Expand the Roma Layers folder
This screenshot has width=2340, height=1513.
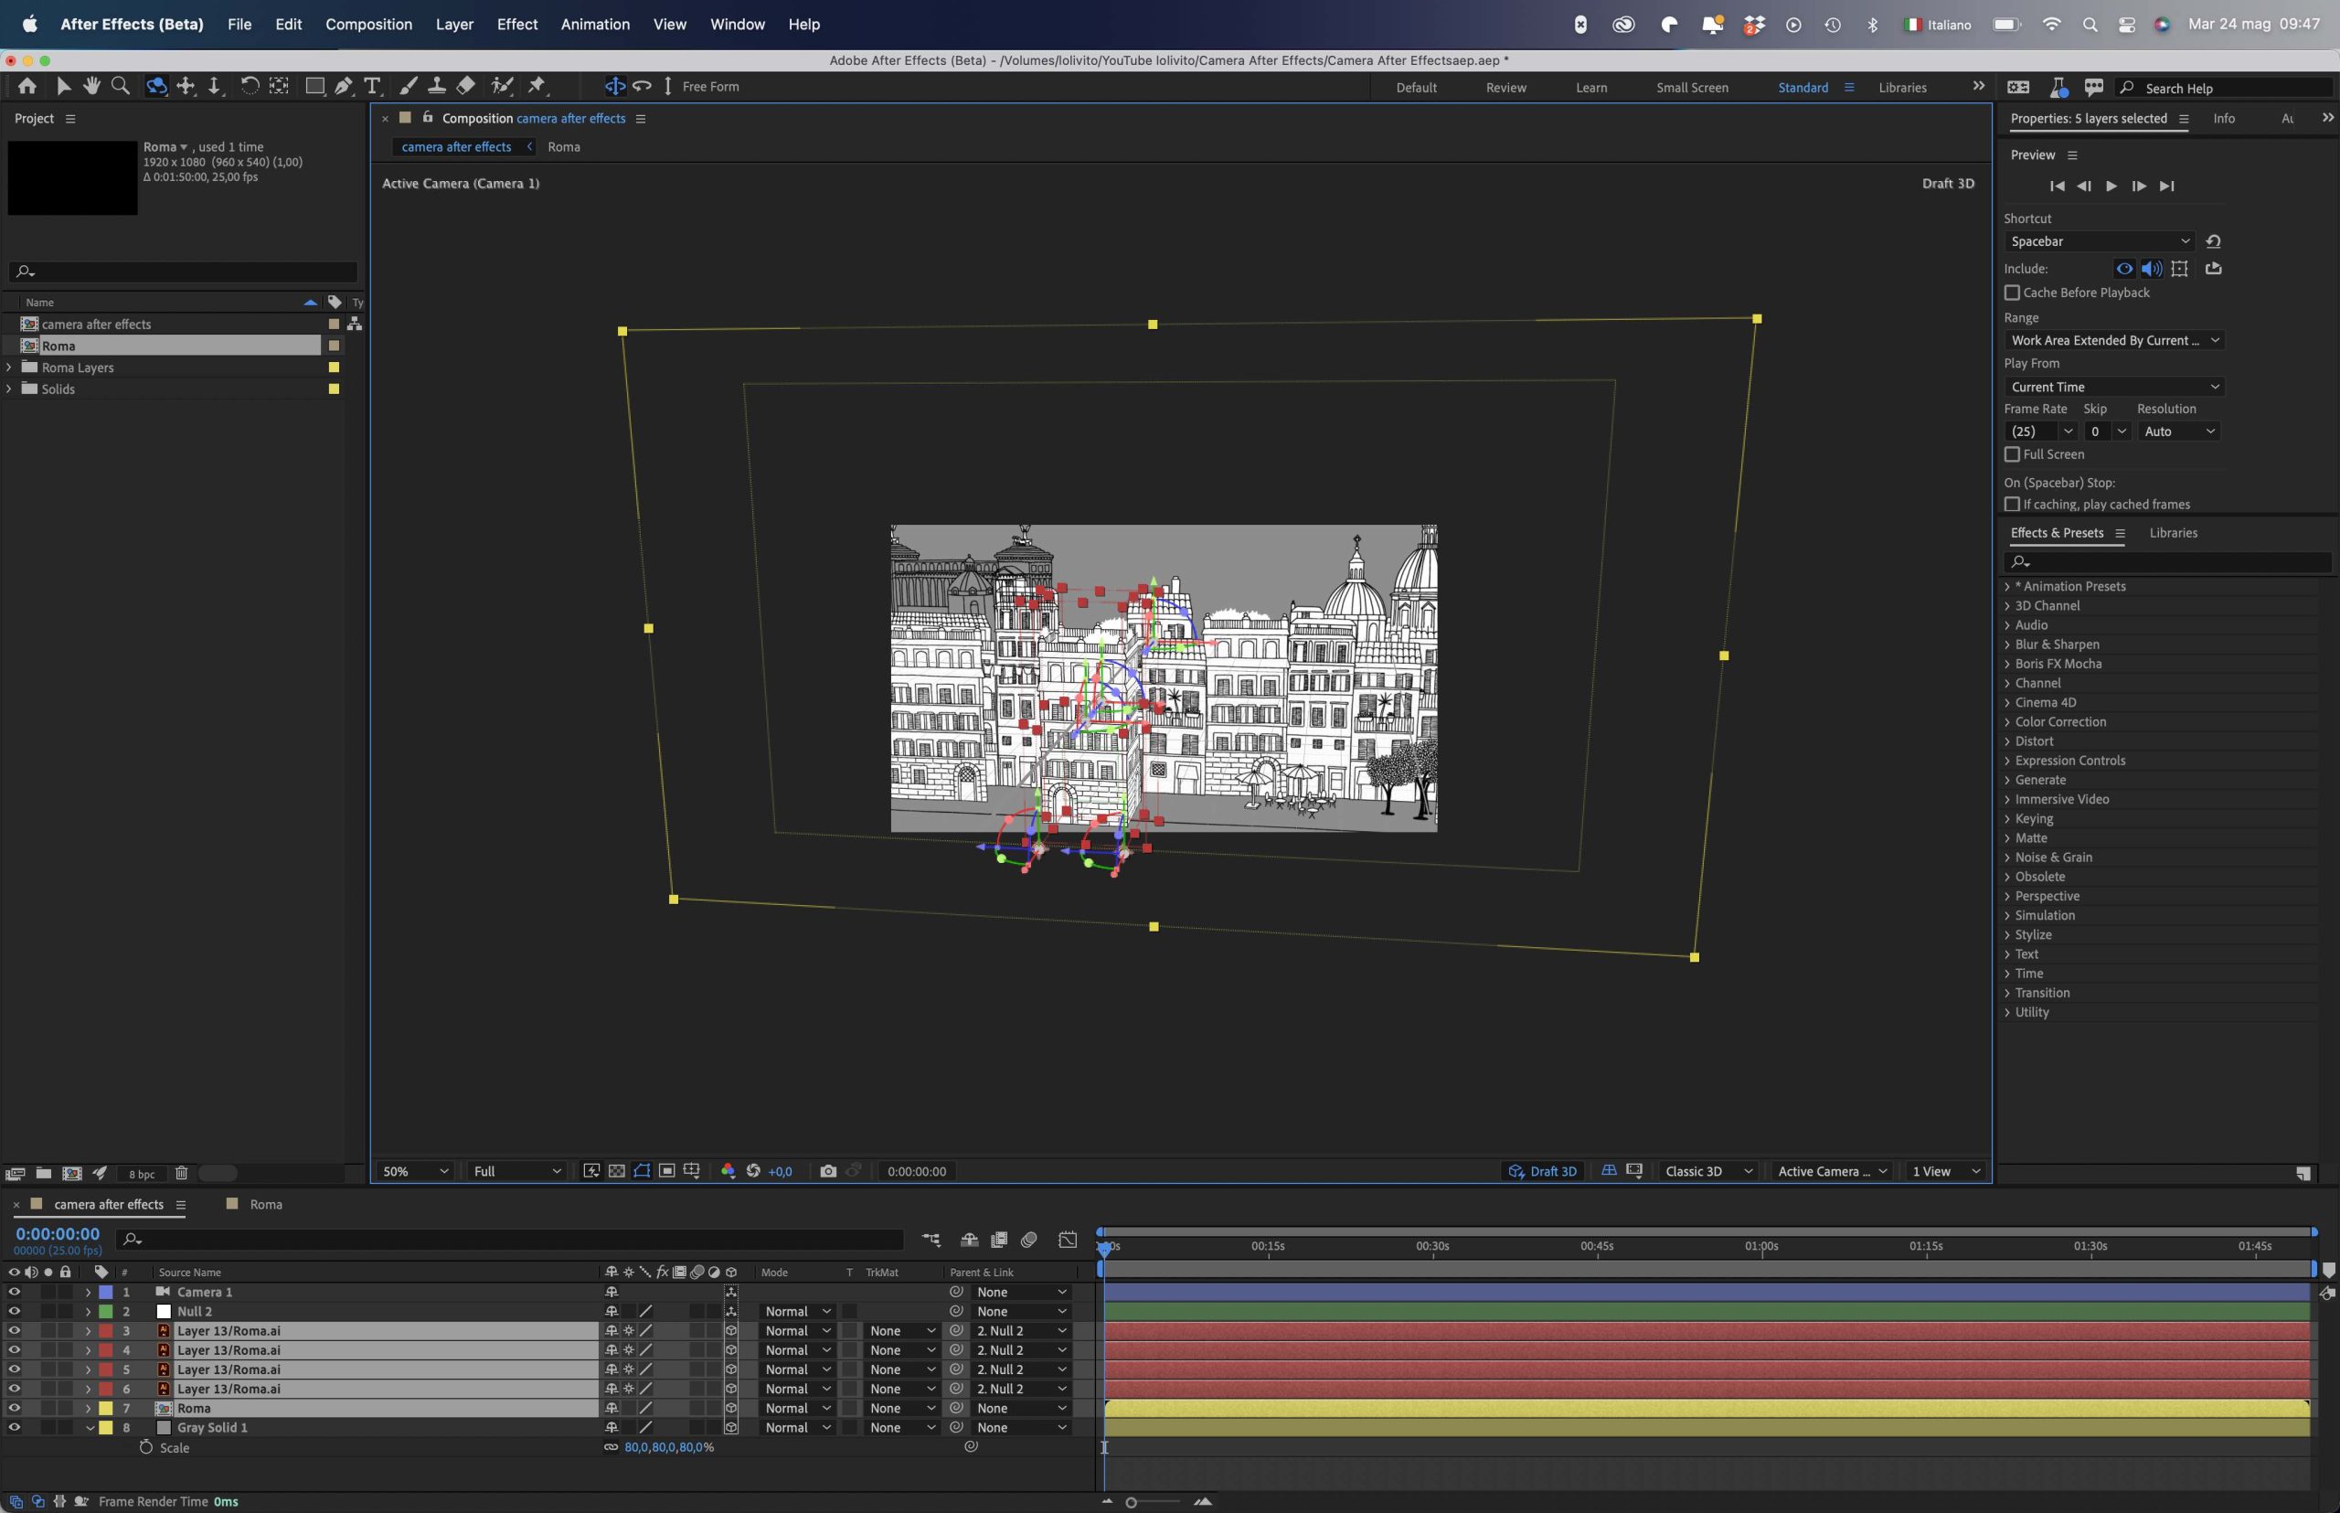click(9, 368)
